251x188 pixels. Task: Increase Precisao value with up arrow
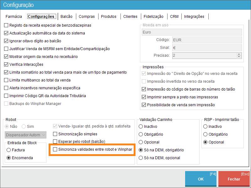[239, 54]
